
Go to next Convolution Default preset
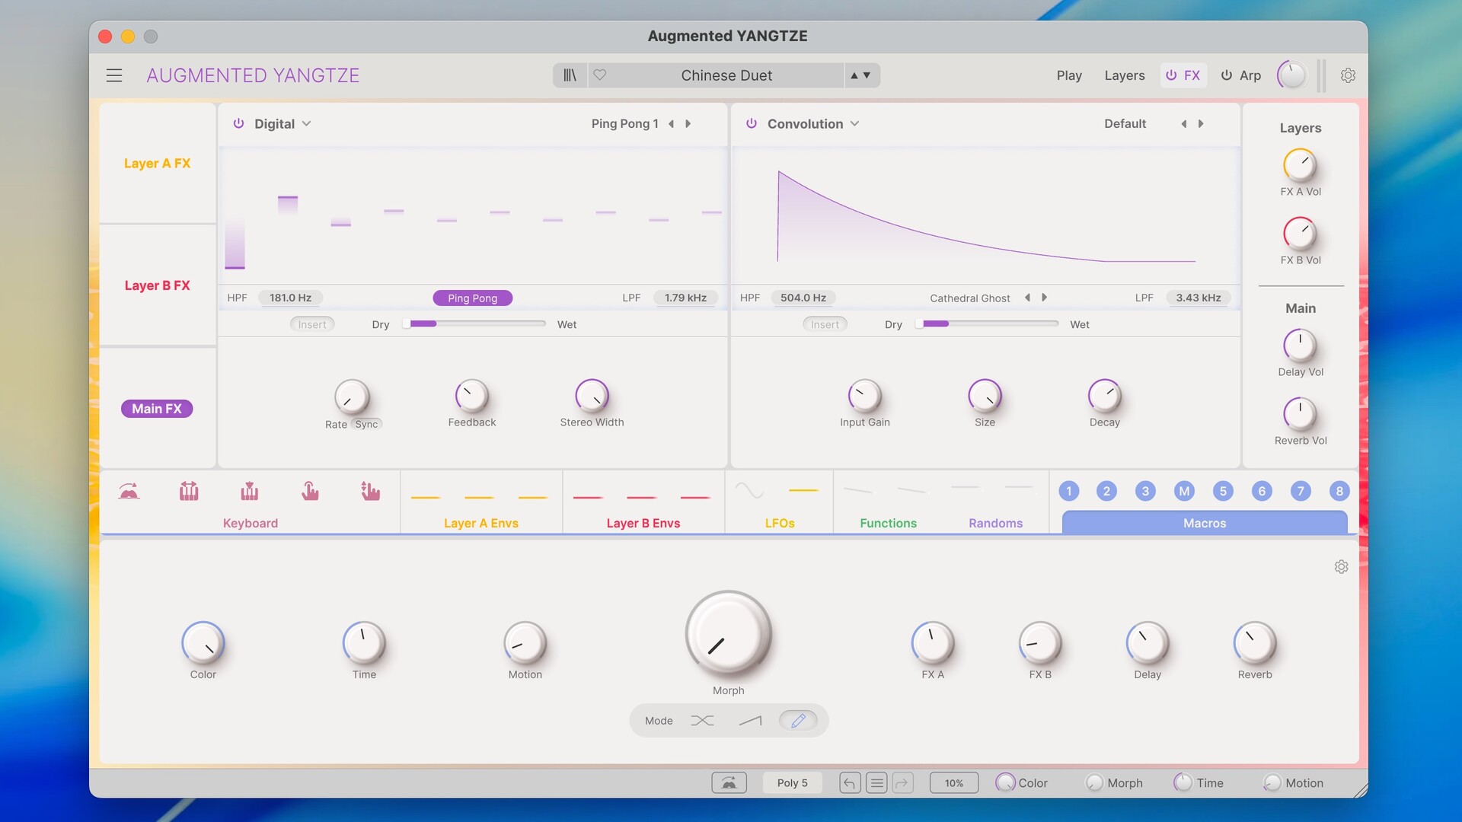click(1201, 123)
